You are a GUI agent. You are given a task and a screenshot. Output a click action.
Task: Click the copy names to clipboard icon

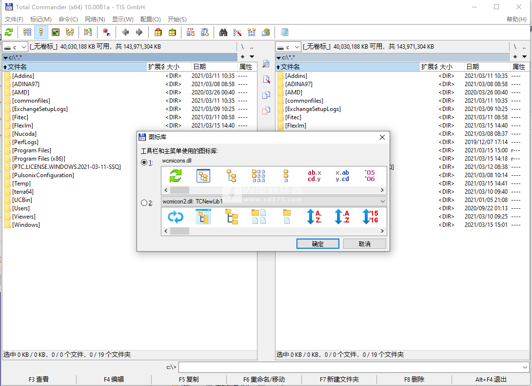click(266, 32)
